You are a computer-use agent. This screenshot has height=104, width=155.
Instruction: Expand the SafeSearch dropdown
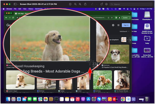124,31
